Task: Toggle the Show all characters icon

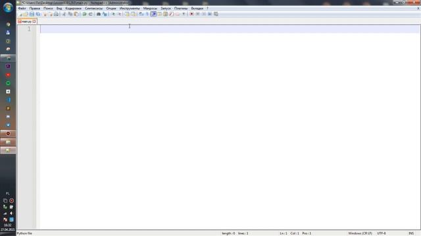Action: (147, 14)
